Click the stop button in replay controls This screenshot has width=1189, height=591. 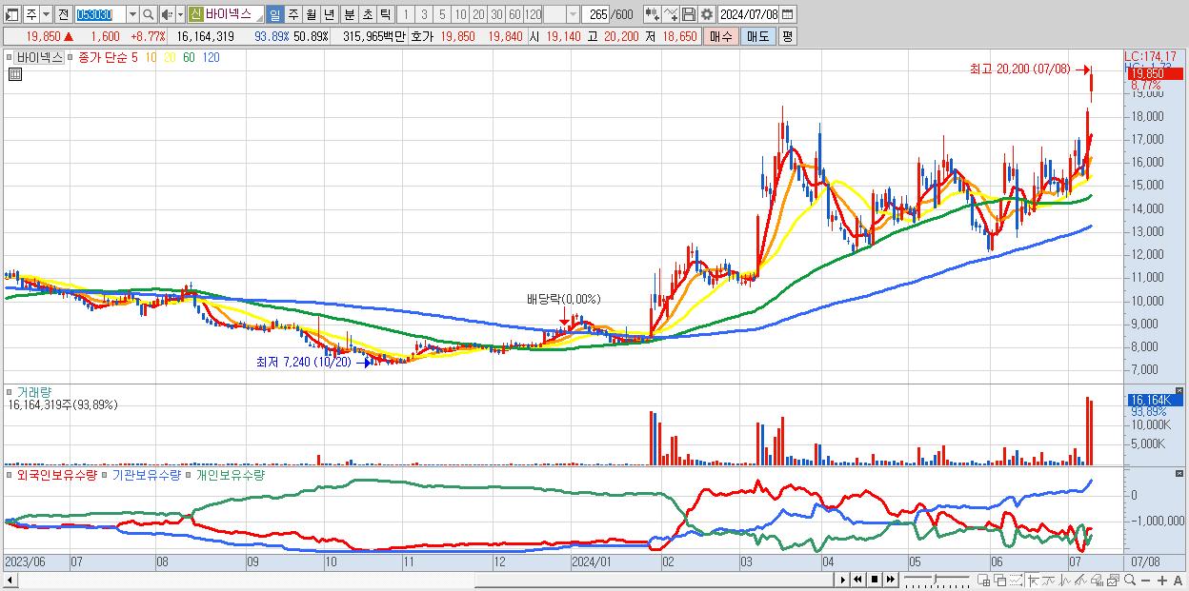[875, 580]
